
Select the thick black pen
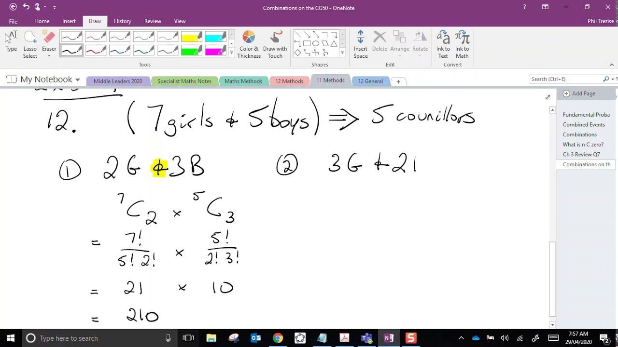click(x=71, y=50)
